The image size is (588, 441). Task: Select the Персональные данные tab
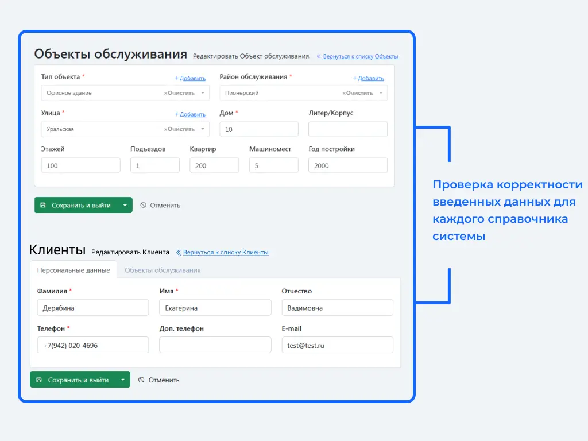tap(73, 270)
